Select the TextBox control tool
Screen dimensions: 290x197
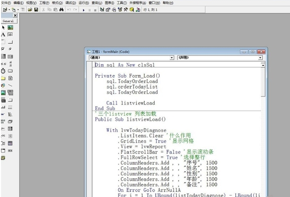(10, 35)
